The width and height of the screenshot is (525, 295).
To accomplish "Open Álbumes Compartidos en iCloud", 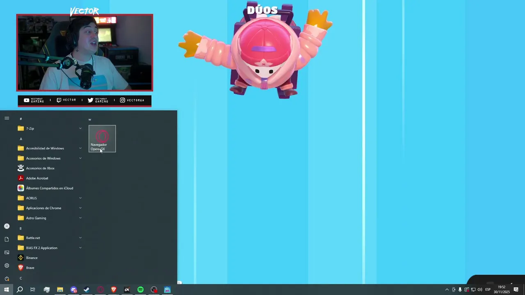I will coord(49,188).
